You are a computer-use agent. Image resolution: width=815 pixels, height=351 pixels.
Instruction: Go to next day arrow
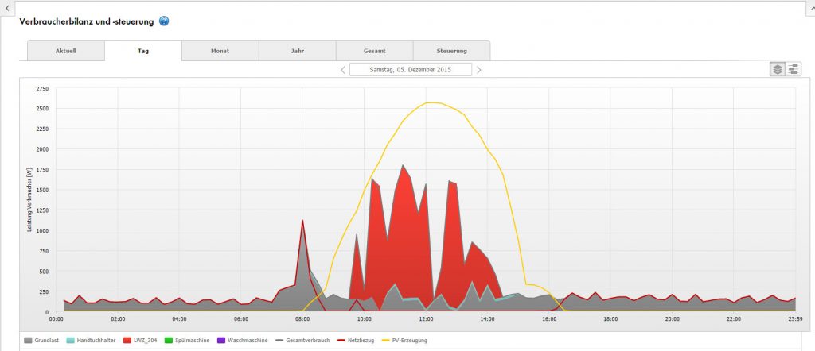[478, 70]
